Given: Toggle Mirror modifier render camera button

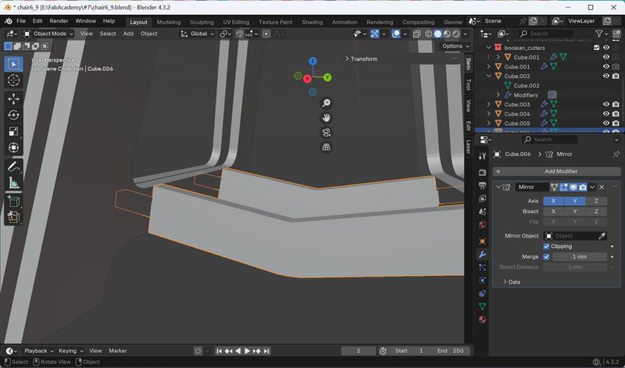Looking at the screenshot, I should [583, 187].
